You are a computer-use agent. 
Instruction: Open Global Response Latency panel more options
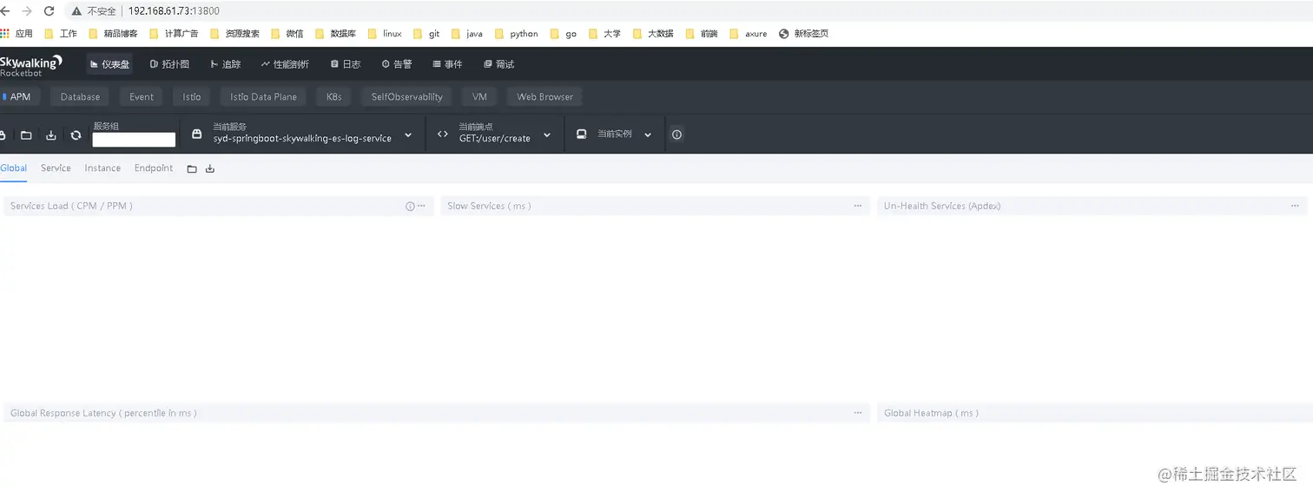click(858, 413)
